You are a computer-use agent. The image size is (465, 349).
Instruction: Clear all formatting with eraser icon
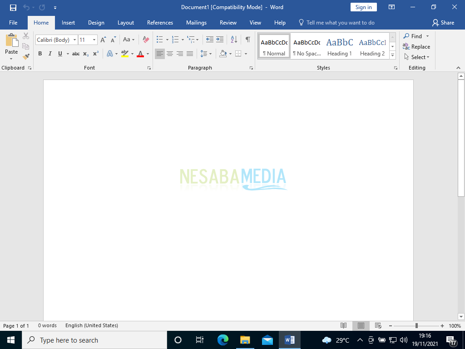pos(146,40)
